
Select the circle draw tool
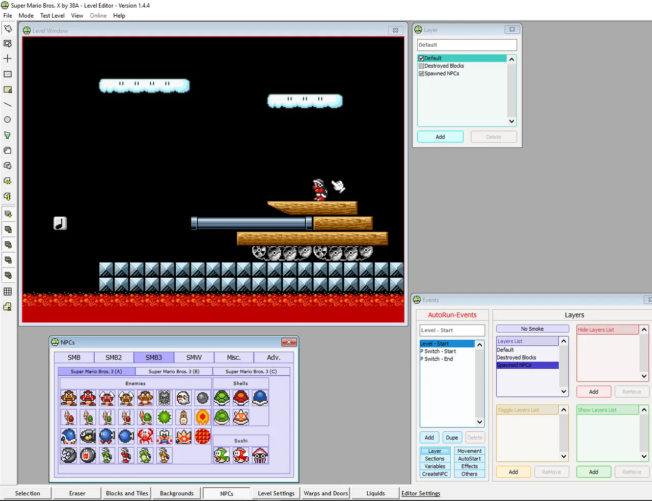tap(8, 120)
